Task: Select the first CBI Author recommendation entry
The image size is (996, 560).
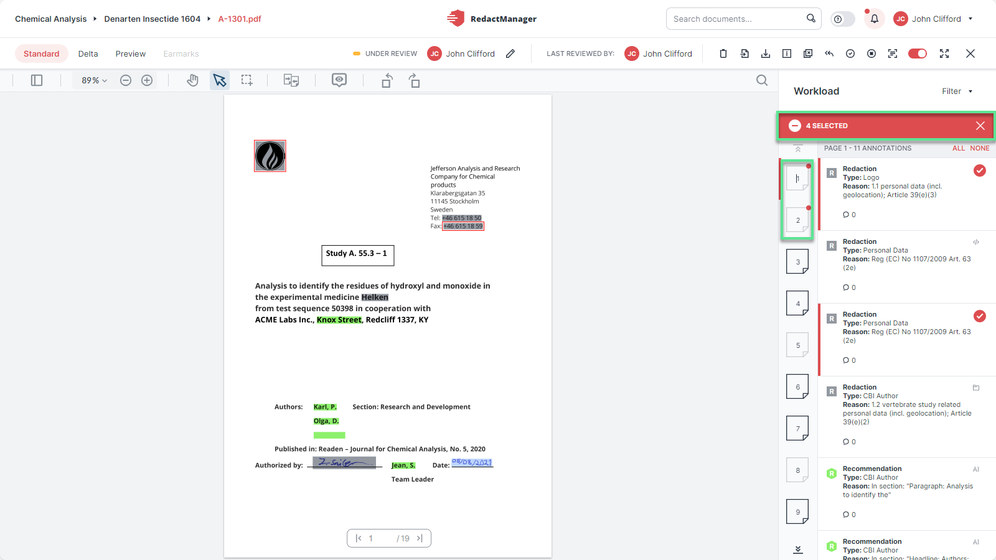Action: point(907,494)
